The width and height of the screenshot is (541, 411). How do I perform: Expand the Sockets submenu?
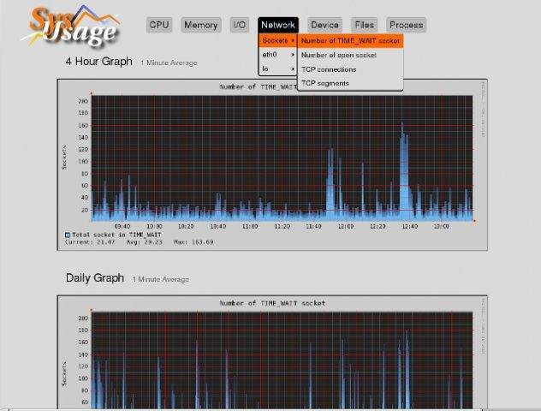tap(278, 41)
